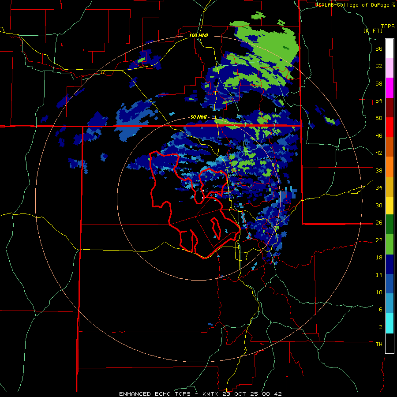
Task: Click the "NEXLAB-College of DuPage" header text
Action: click(352, 5)
